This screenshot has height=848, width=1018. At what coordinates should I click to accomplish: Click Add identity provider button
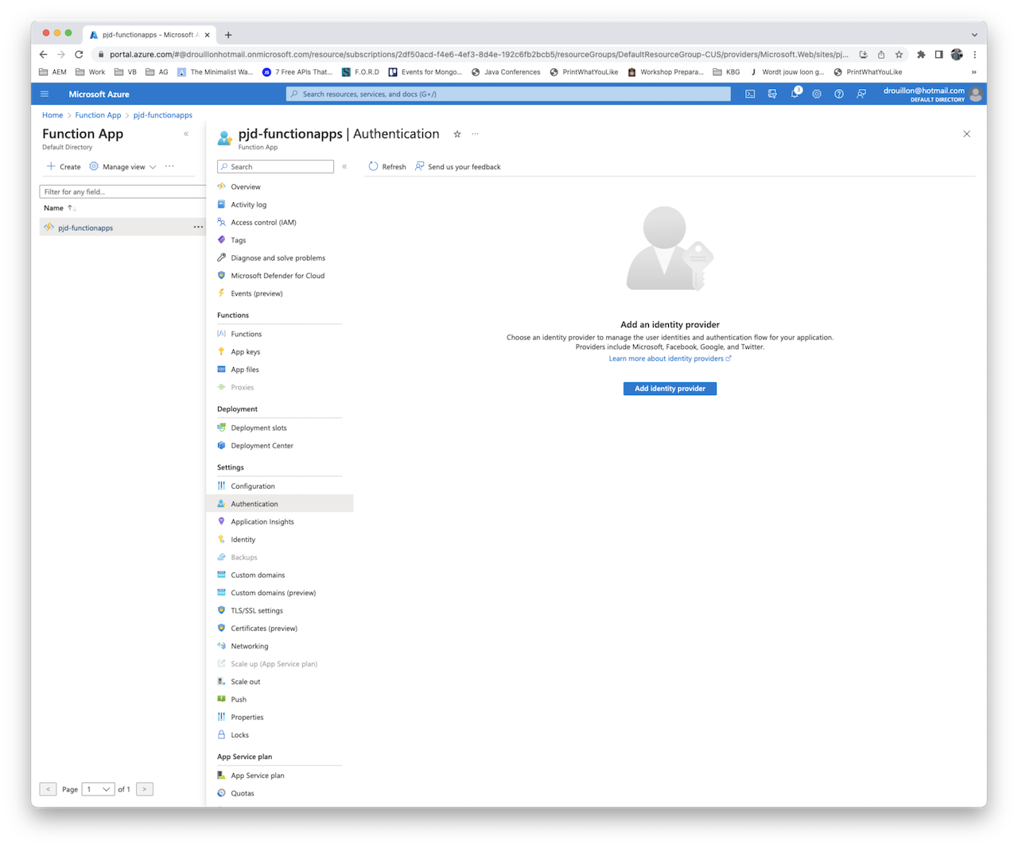(670, 389)
